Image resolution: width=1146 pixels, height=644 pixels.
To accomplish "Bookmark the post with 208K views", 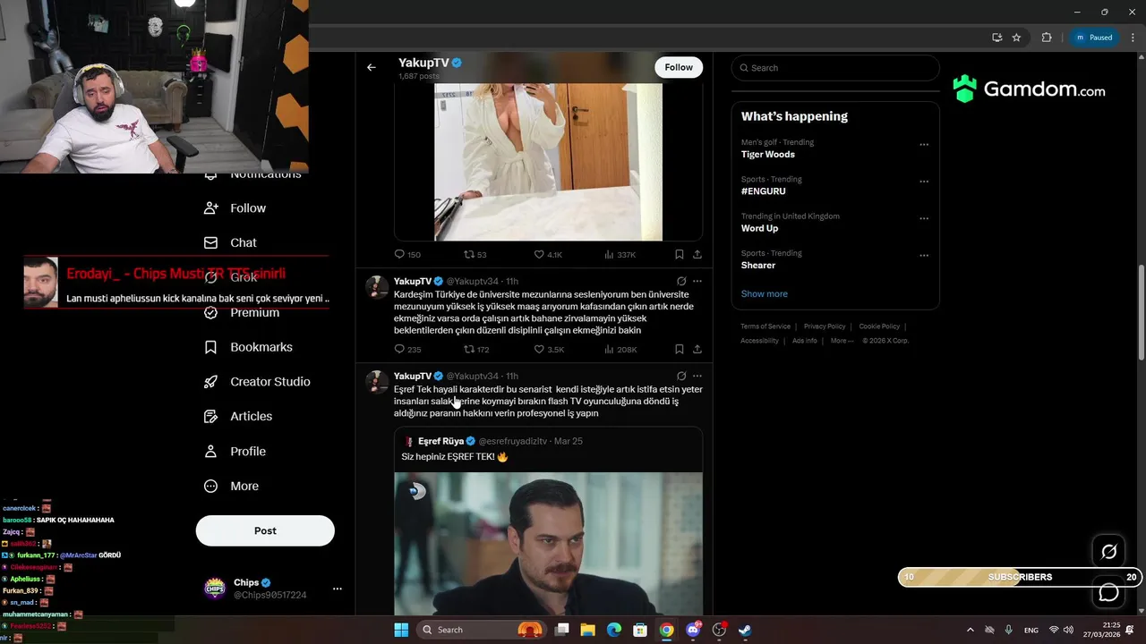I will click(x=680, y=350).
